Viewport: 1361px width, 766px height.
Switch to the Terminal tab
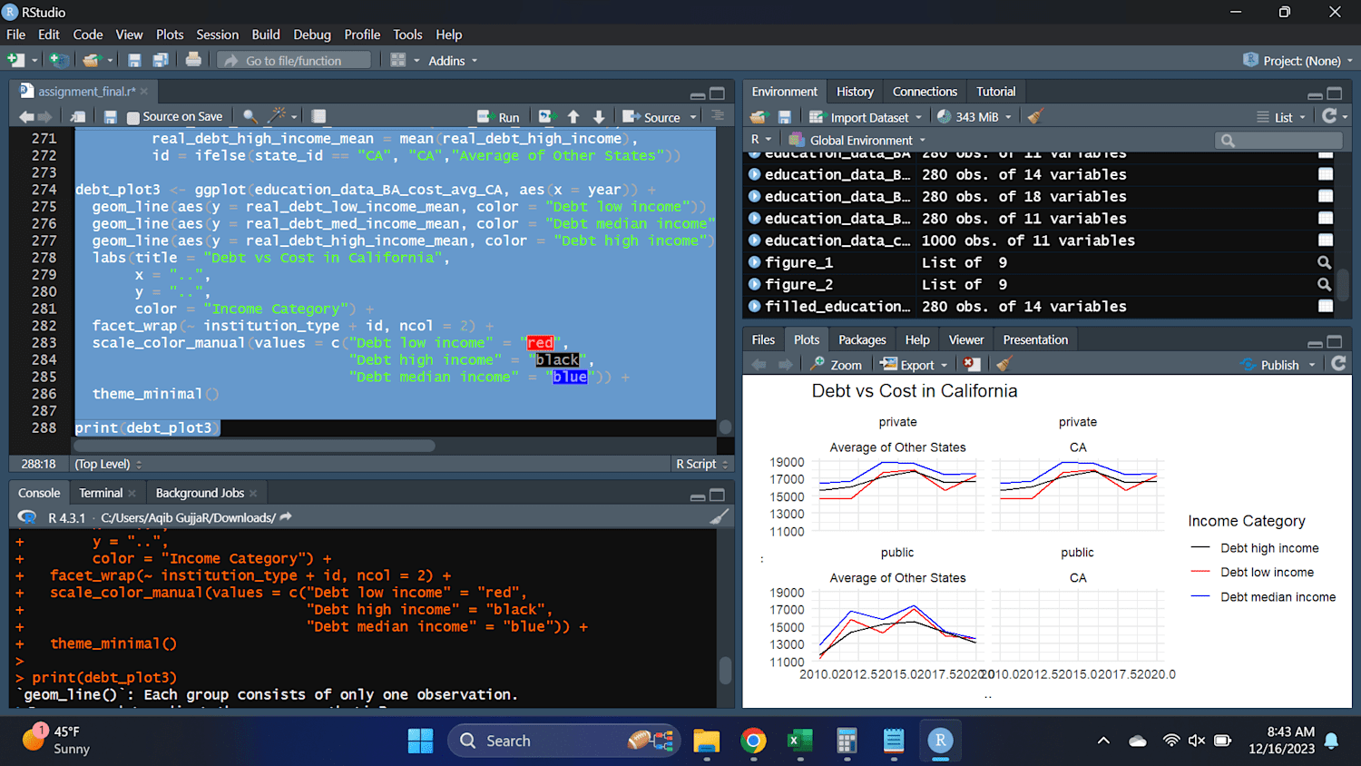click(101, 493)
